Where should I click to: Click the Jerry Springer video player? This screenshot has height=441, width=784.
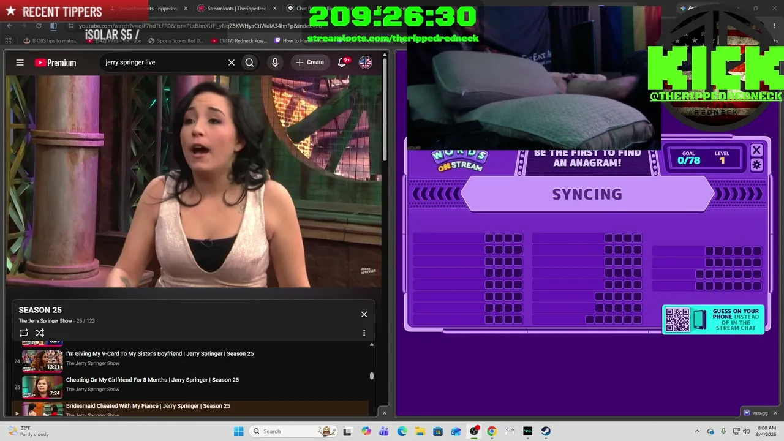pos(193,181)
